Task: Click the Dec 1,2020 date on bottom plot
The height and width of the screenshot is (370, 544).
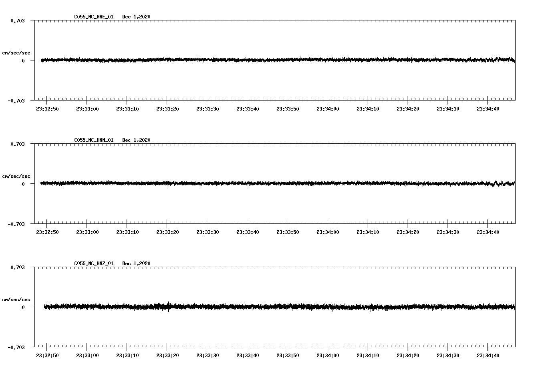Action: [x=137, y=263]
